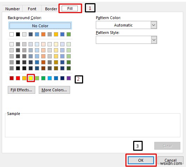Screen dimensions: 186x167
Task: Select gold in the top theme row
Action: pos(56,34)
